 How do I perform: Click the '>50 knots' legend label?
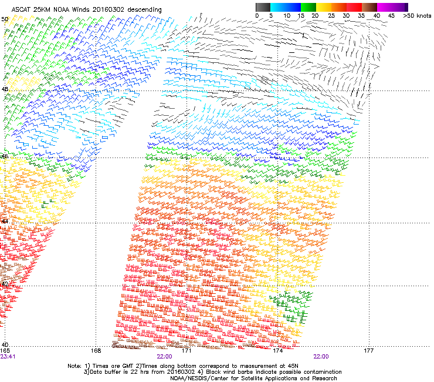[x=417, y=15]
